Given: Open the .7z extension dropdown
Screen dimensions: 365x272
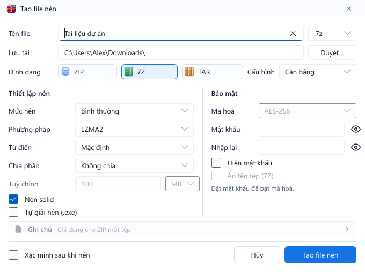Looking at the screenshot, I should pyautogui.click(x=332, y=33).
